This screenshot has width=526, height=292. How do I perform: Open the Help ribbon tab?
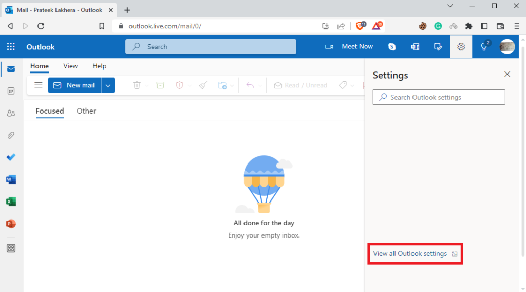click(99, 66)
